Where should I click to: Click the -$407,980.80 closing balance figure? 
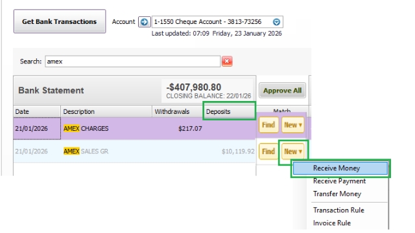(193, 87)
